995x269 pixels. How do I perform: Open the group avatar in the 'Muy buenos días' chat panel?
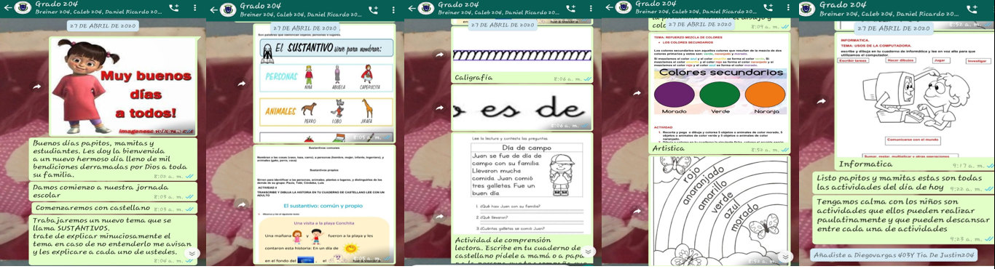(x=23, y=9)
